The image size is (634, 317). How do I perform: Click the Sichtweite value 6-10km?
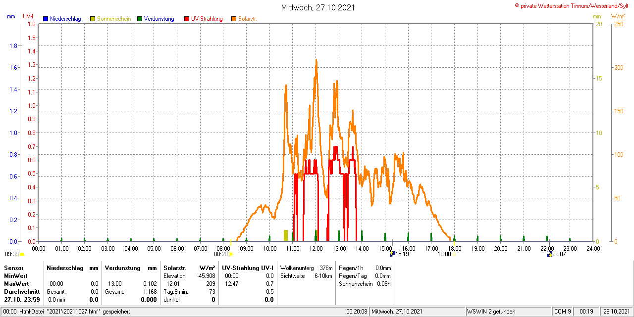(323, 275)
